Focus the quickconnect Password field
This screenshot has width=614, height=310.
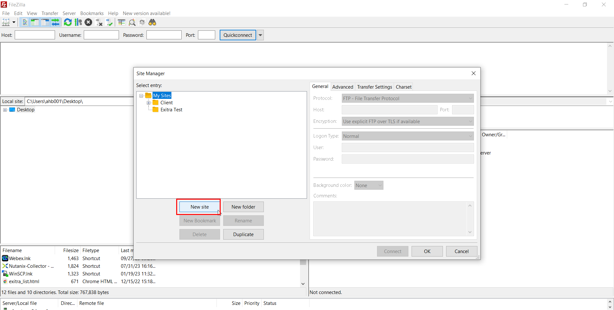(x=164, y=35)
